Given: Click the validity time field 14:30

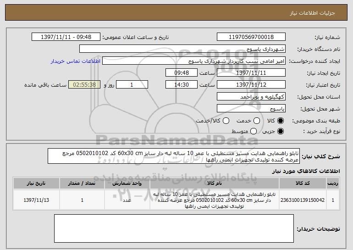Looking at the screenshot, I should tap(182, 85).
